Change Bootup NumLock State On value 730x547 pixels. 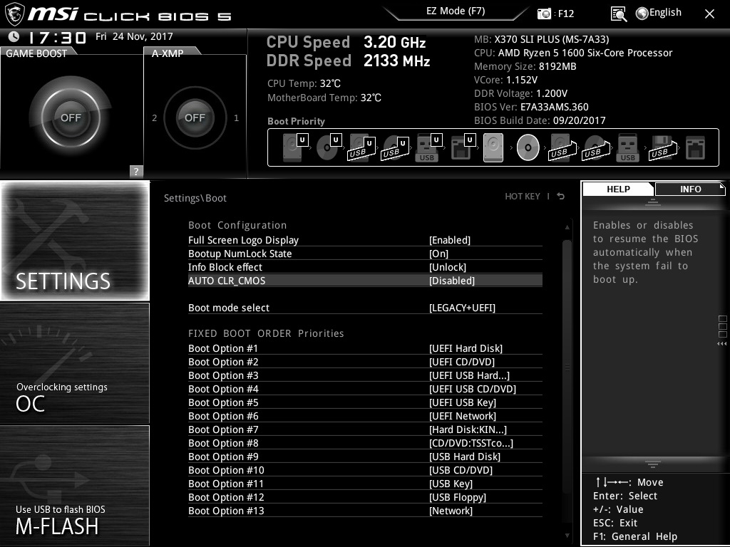[438, 254]
